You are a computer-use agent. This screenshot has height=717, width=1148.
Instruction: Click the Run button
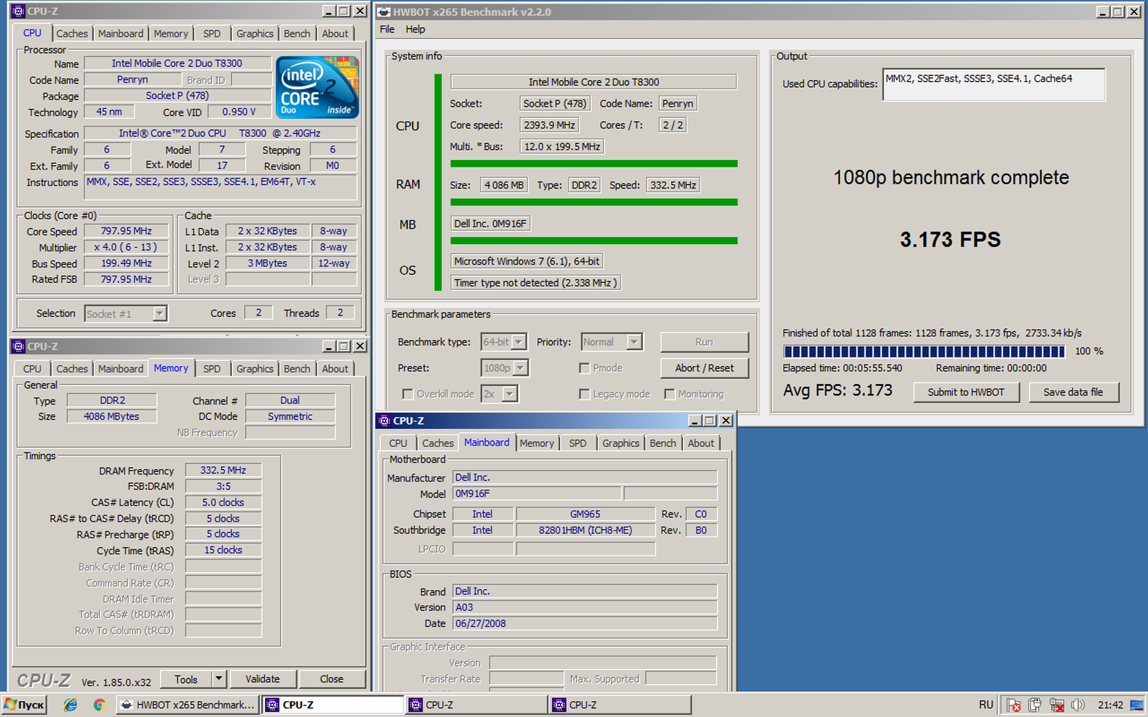point(704,342)
